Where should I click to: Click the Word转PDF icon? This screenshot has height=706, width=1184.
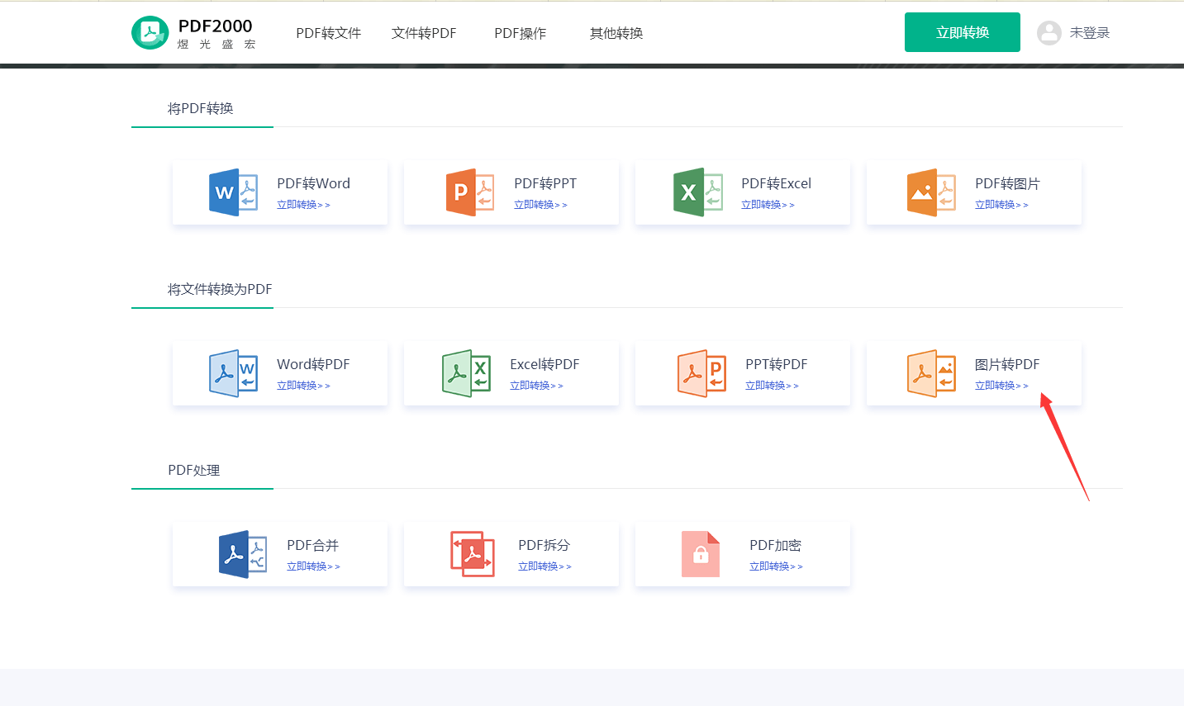coord(234,373)
